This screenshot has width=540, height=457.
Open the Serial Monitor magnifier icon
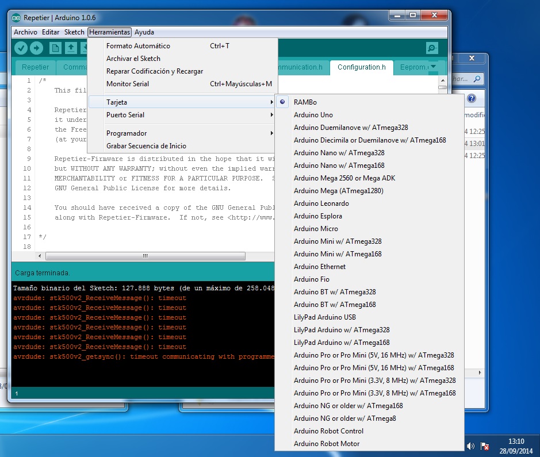[432, 48]
